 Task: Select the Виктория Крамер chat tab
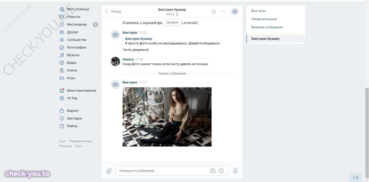(x=276, y=39)
